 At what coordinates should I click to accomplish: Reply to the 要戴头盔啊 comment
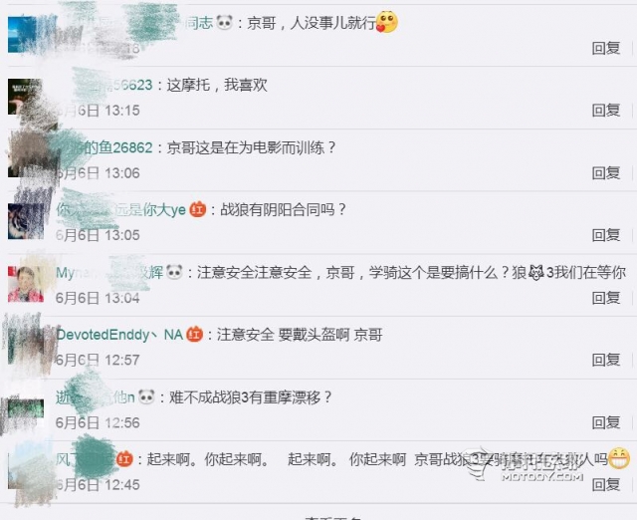click(606, 360)
